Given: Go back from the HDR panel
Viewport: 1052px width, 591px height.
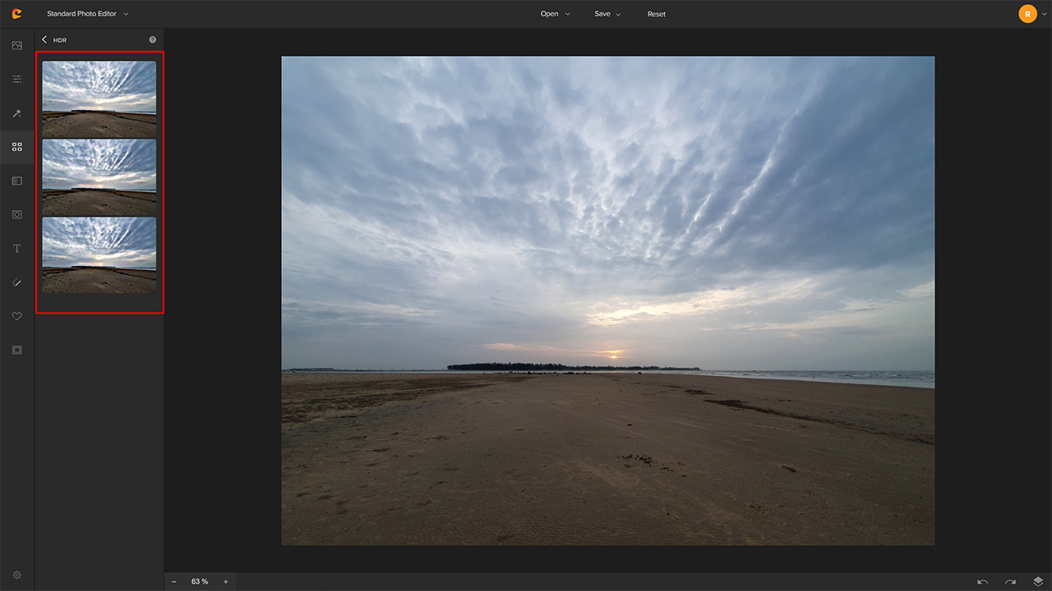Looking at the screenshot, I should coord(44,39).
